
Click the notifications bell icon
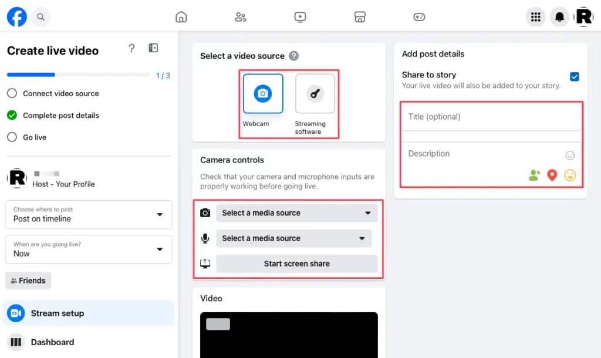click(x=559, y=17)
